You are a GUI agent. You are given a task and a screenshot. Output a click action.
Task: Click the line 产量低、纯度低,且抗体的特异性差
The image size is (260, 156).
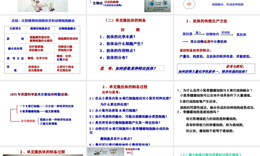215,56
